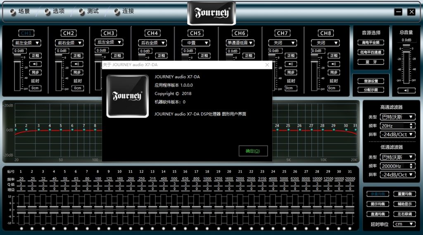The height and width of the screenshot is (235, 423).
Task: Close the 关于 JOURNEY audio X7-DA dialog
Action: pyautogui.click(x=267, y=65)
